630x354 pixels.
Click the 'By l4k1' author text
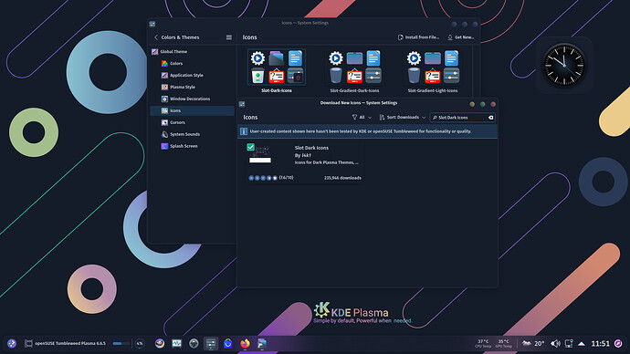tap(303, 155)
